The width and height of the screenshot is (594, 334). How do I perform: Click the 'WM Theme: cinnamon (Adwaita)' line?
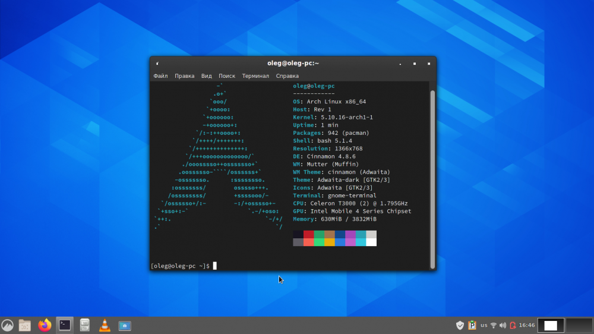[342, 172]
